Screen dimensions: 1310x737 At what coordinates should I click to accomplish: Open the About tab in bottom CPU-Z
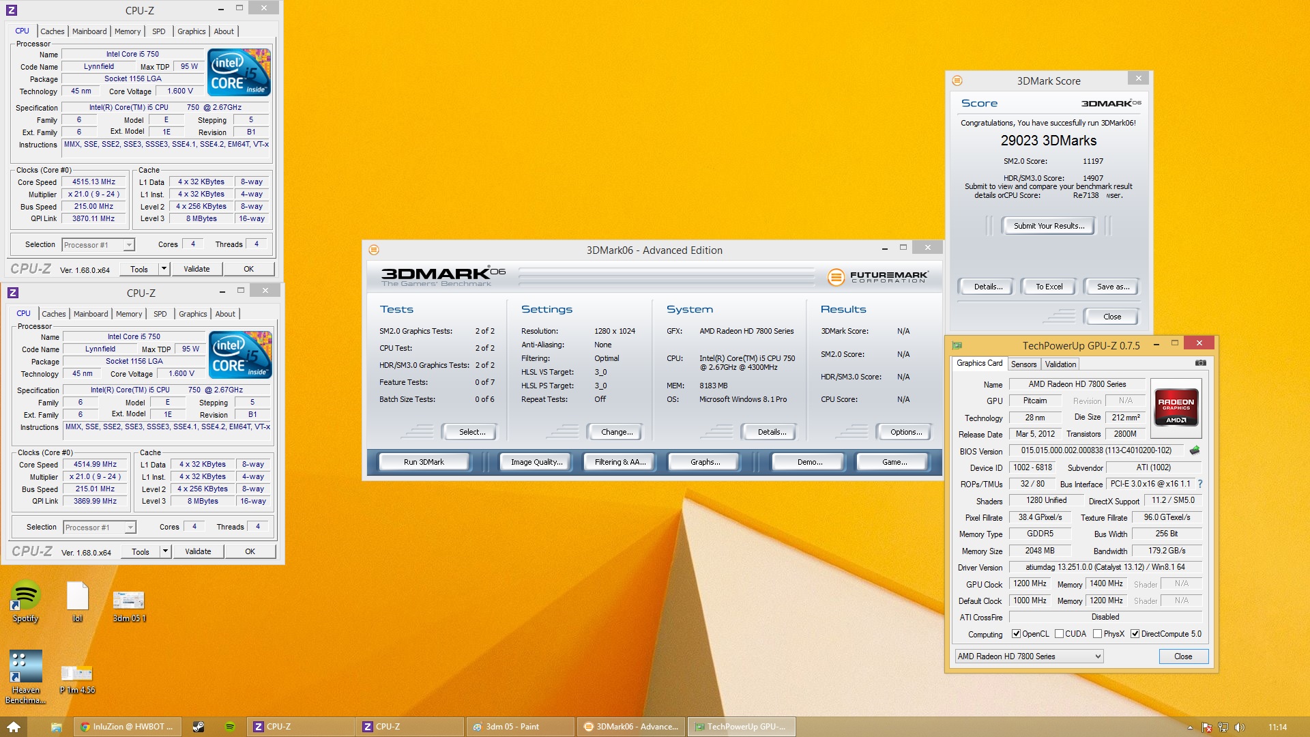tap(225, 314)
